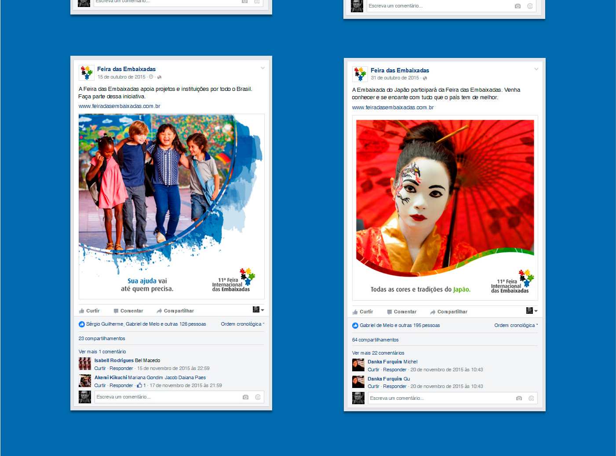
Task: Show Ver mais 22 comentários
Action: point(378,353)
